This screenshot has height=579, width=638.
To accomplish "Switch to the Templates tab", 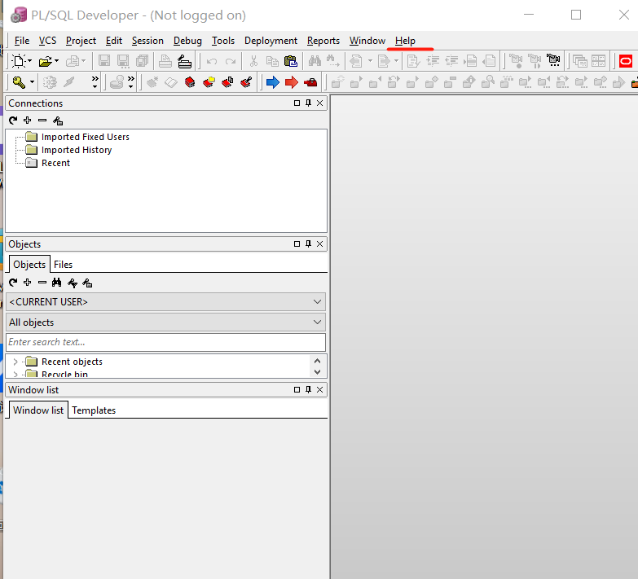I will tap(94, 410).
